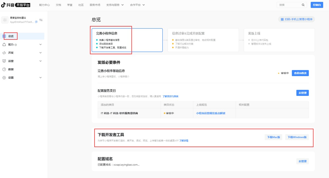Click the search magnifier icon
Image resolution: width=329 pixels, height=178 pixels.
(x=303, y=5)
